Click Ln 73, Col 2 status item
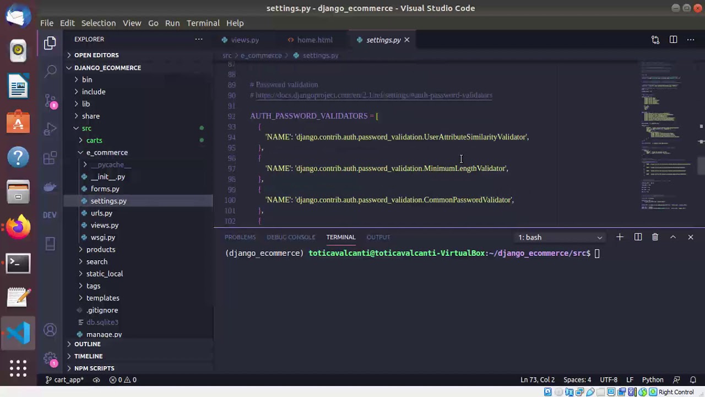The width and height of the screenshot is (705, 397). (537, 379)
